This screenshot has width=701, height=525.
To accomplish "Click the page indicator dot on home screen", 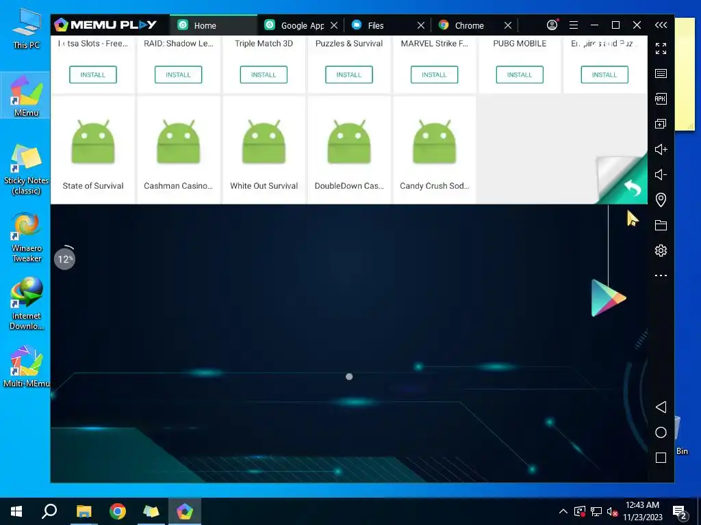I will (x=349, y=377).
